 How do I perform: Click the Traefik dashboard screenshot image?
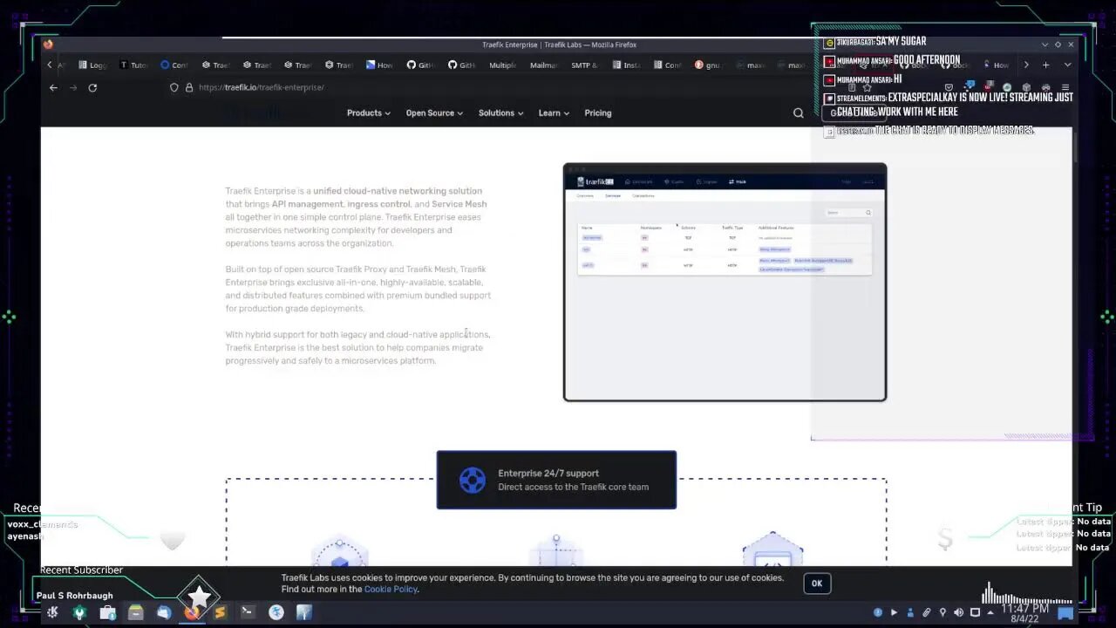pyautogui.click(x=725, y=282)
